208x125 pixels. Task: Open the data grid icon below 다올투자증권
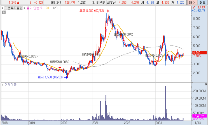tap(4, 13)
